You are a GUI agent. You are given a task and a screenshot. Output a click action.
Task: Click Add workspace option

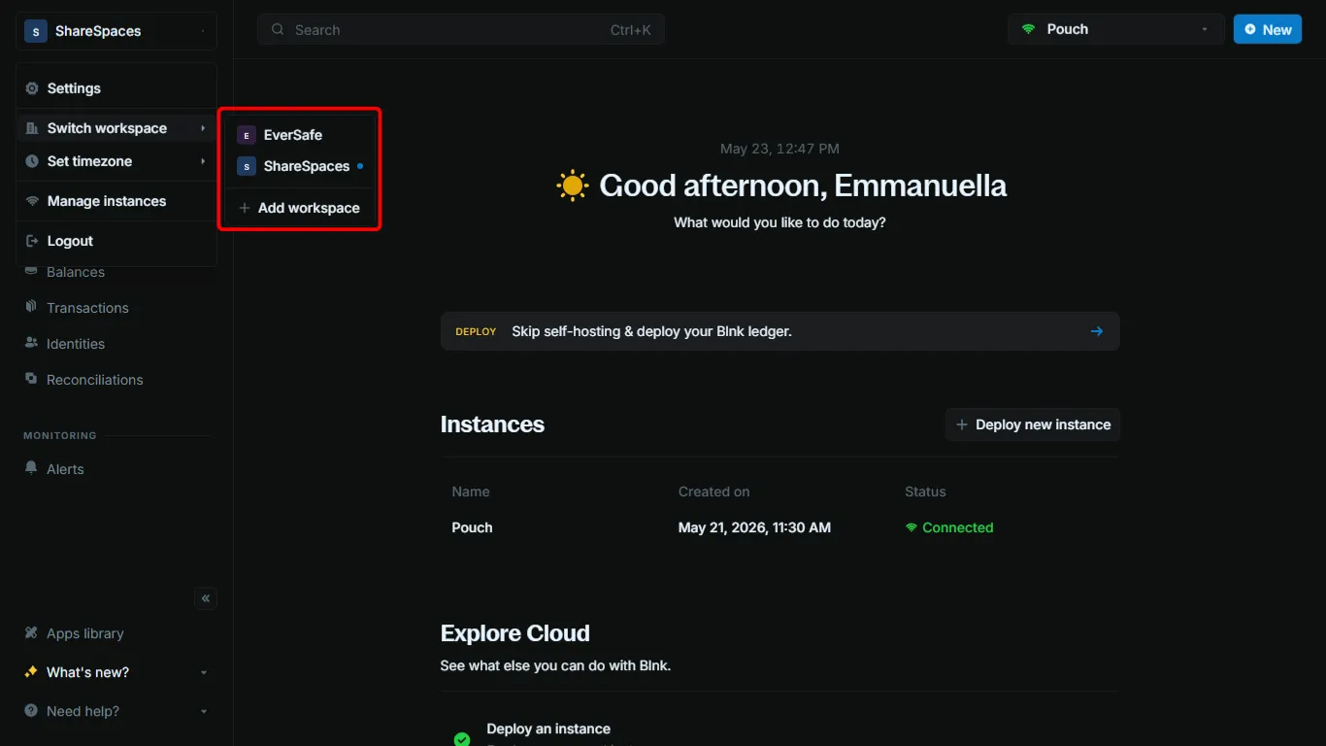(x=299, y=208)
